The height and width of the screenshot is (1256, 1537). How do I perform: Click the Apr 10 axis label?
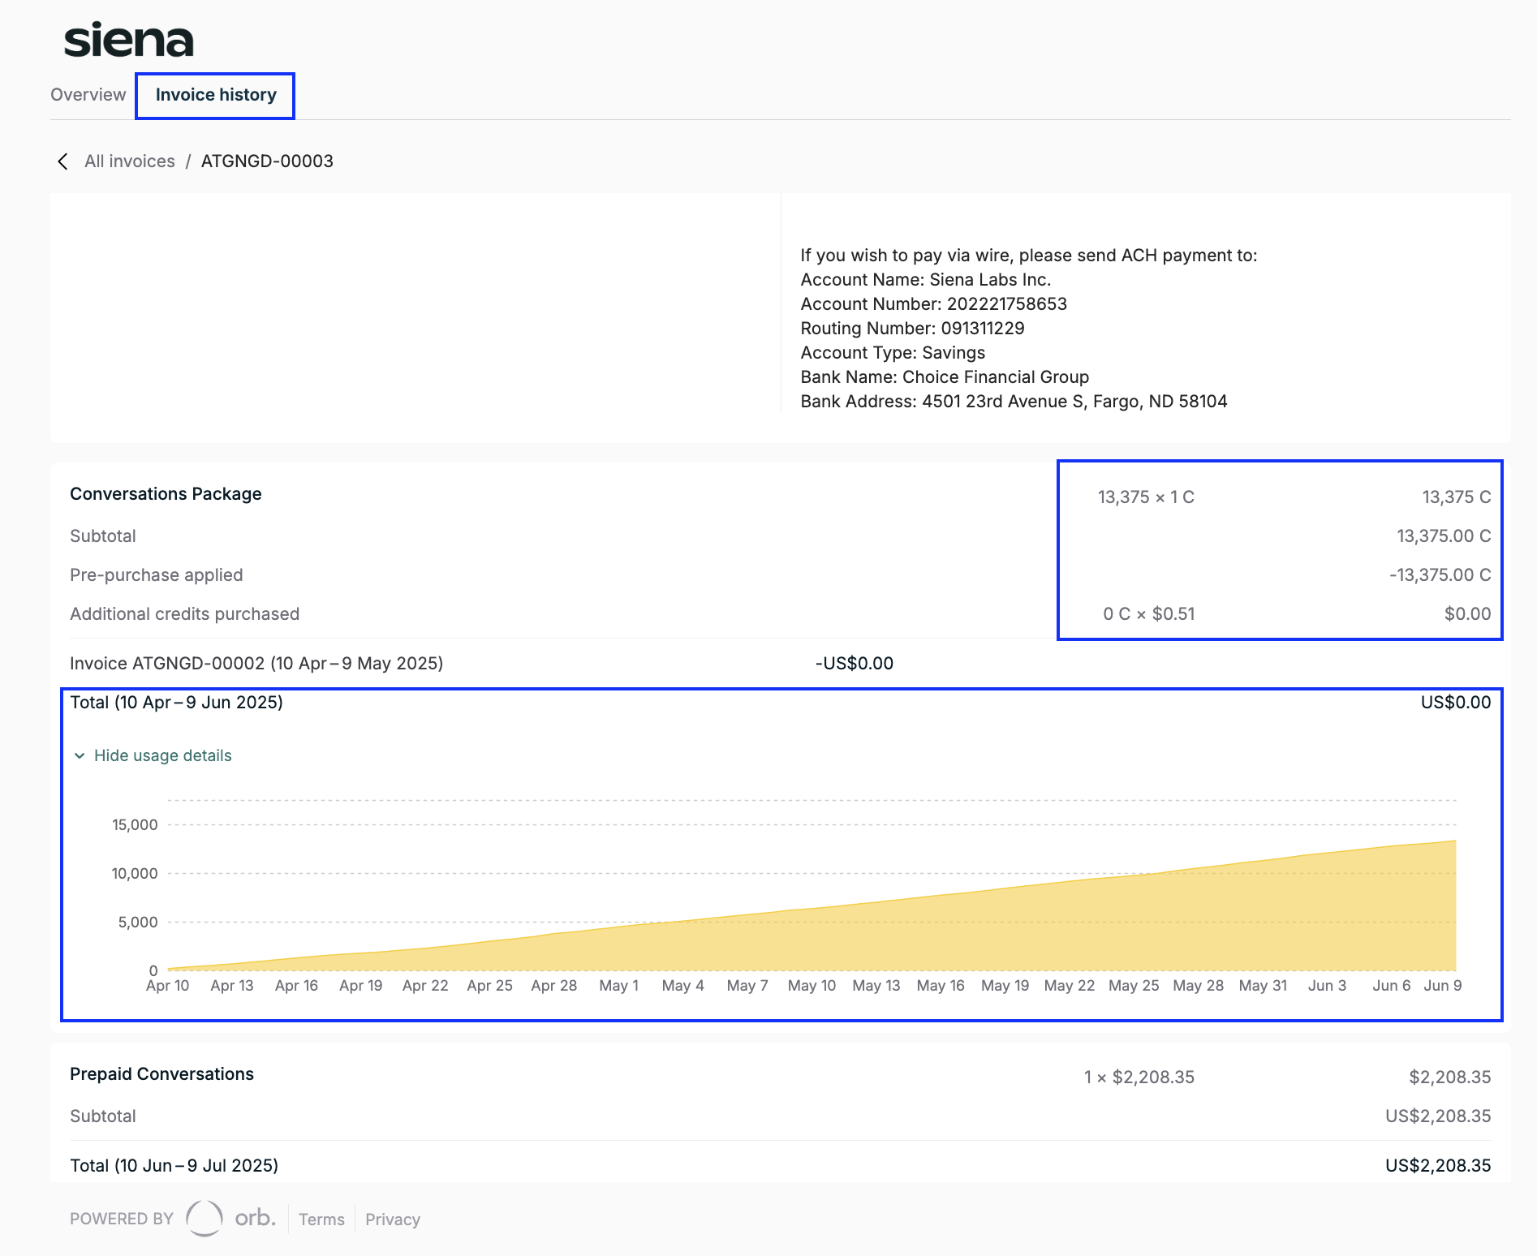coord(167,986)
